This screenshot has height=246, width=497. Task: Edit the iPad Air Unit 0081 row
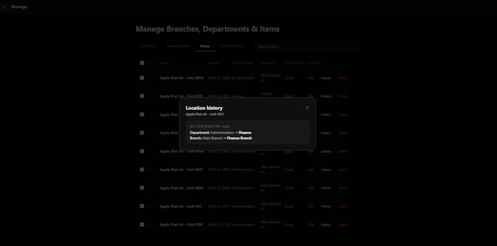coord(311,170)
